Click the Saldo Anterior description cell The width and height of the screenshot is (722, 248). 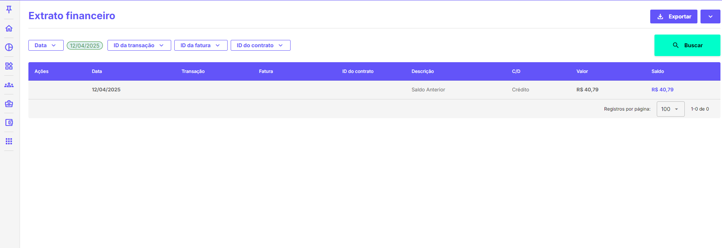[428, 89]
